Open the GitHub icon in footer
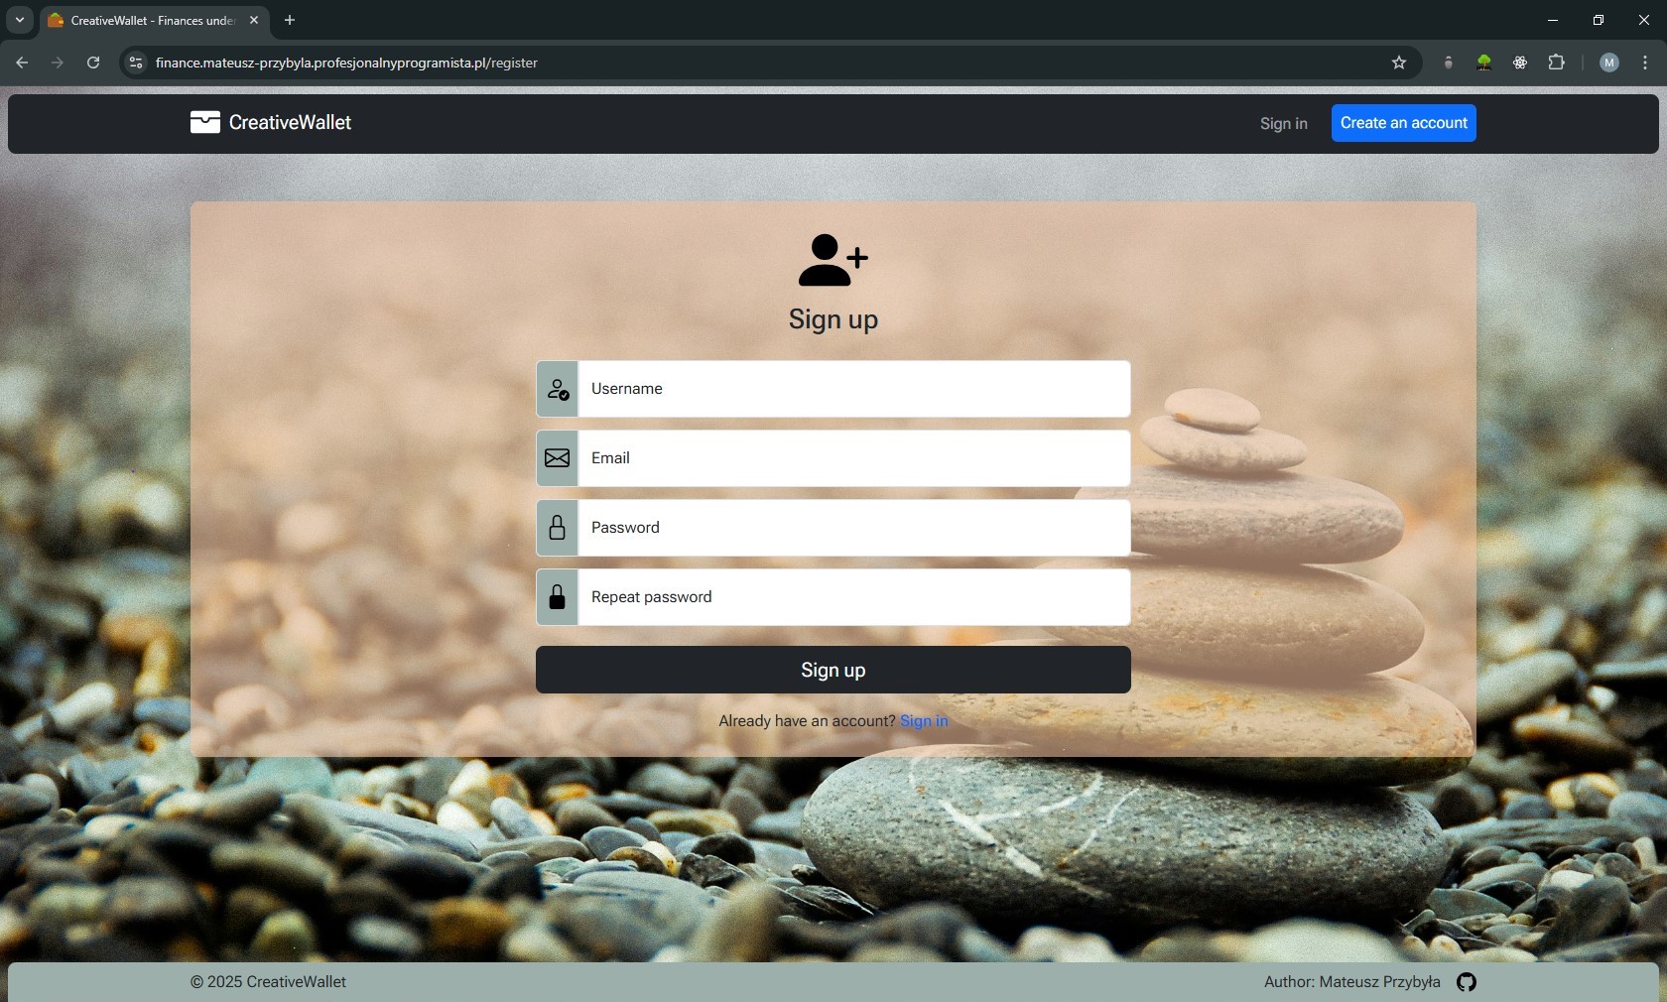This screenshot has height=1002, width=1667. [1466, 982]
